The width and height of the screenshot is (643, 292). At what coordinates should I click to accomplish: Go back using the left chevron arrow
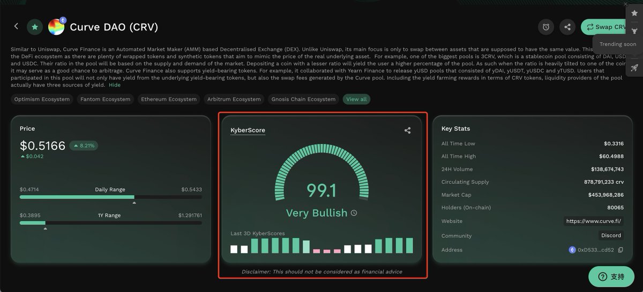click(x=16, y=26)
